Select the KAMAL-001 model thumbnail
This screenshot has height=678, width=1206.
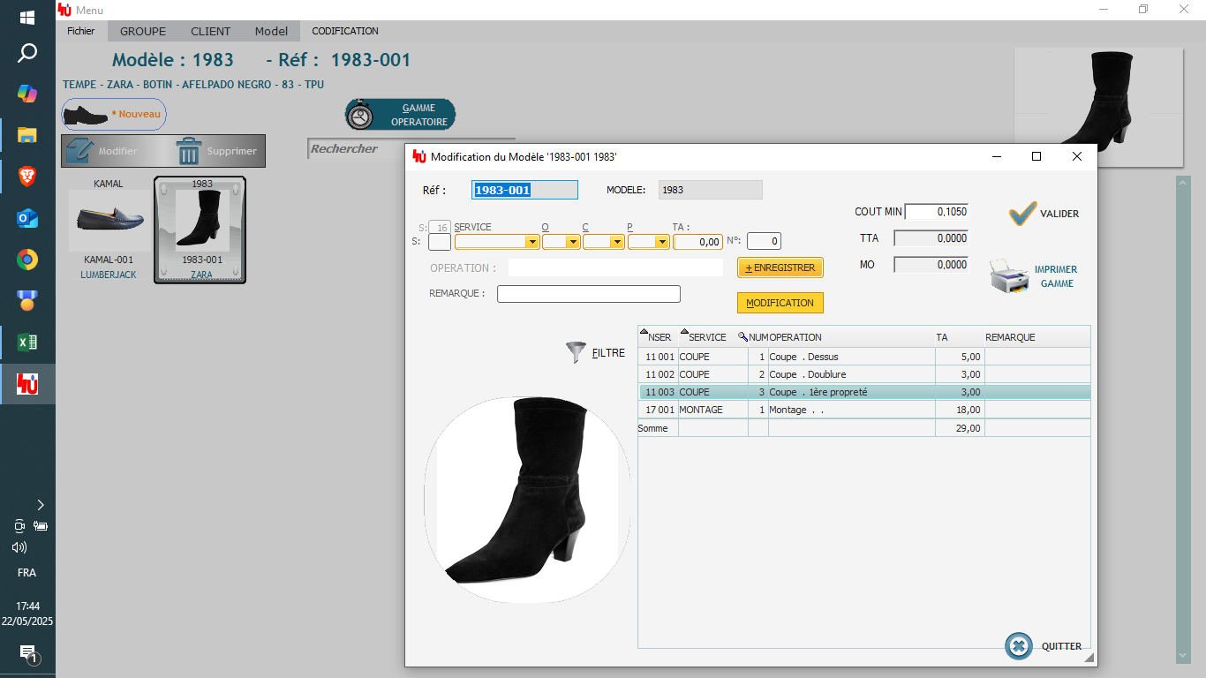pyautogui.click(x=109, y=221)
